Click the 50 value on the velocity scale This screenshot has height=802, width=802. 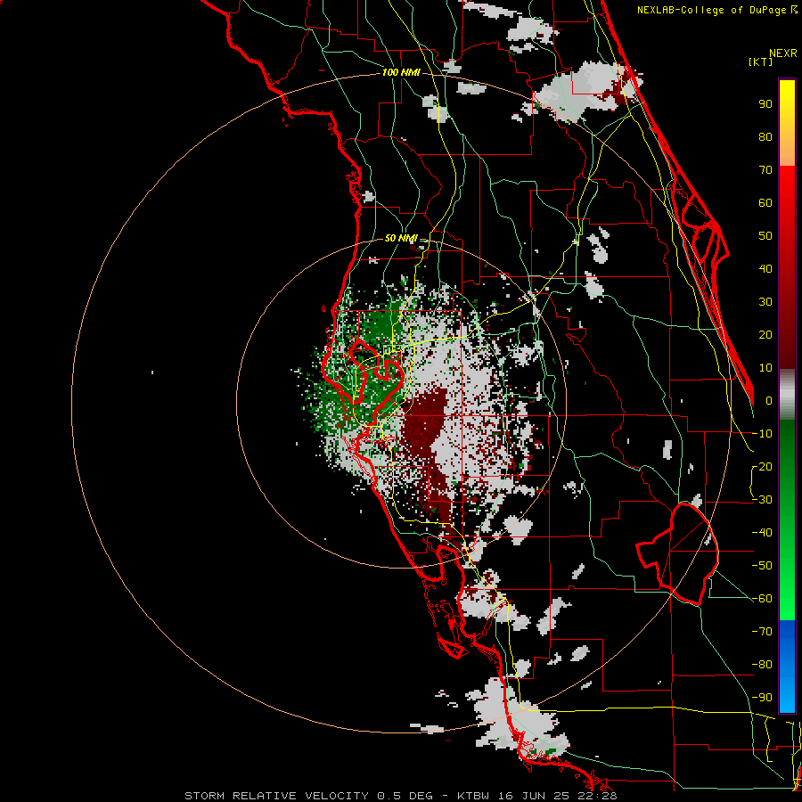coord(765,236)
